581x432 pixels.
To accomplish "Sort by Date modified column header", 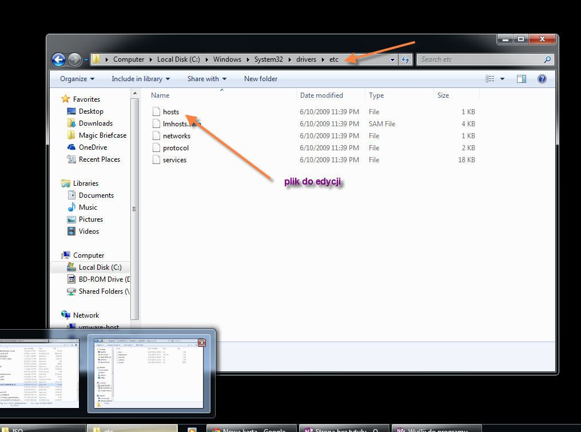I will coord(321,95).
